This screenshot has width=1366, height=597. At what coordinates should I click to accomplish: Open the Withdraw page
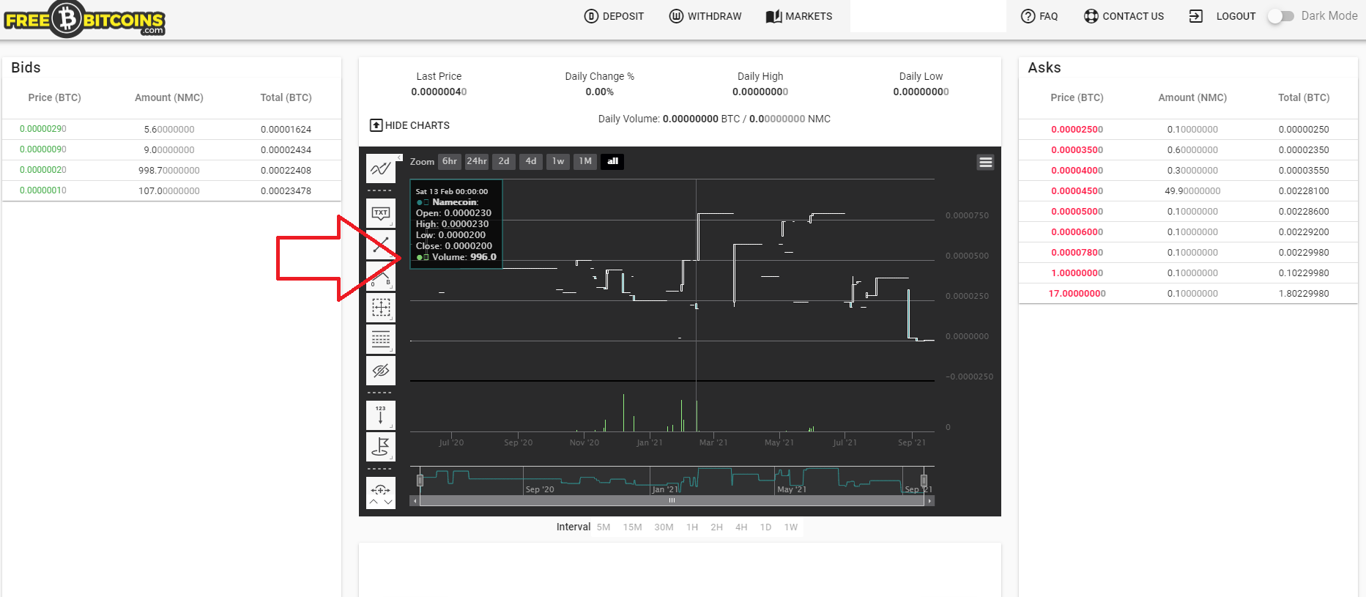point(705,16)
